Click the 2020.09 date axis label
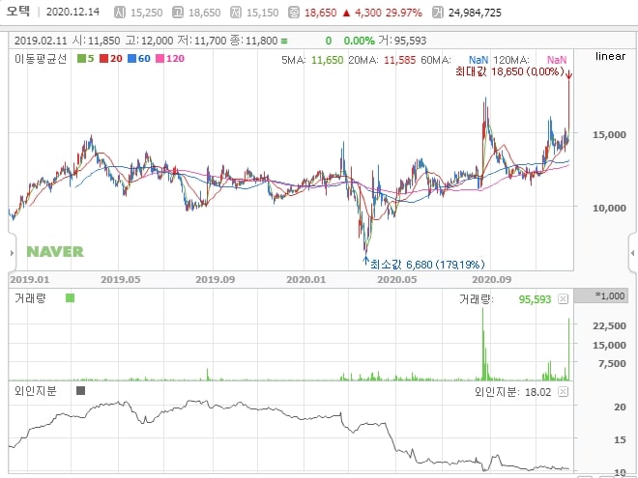The width and height of the screenshot is (638, 478). (491, 280)
